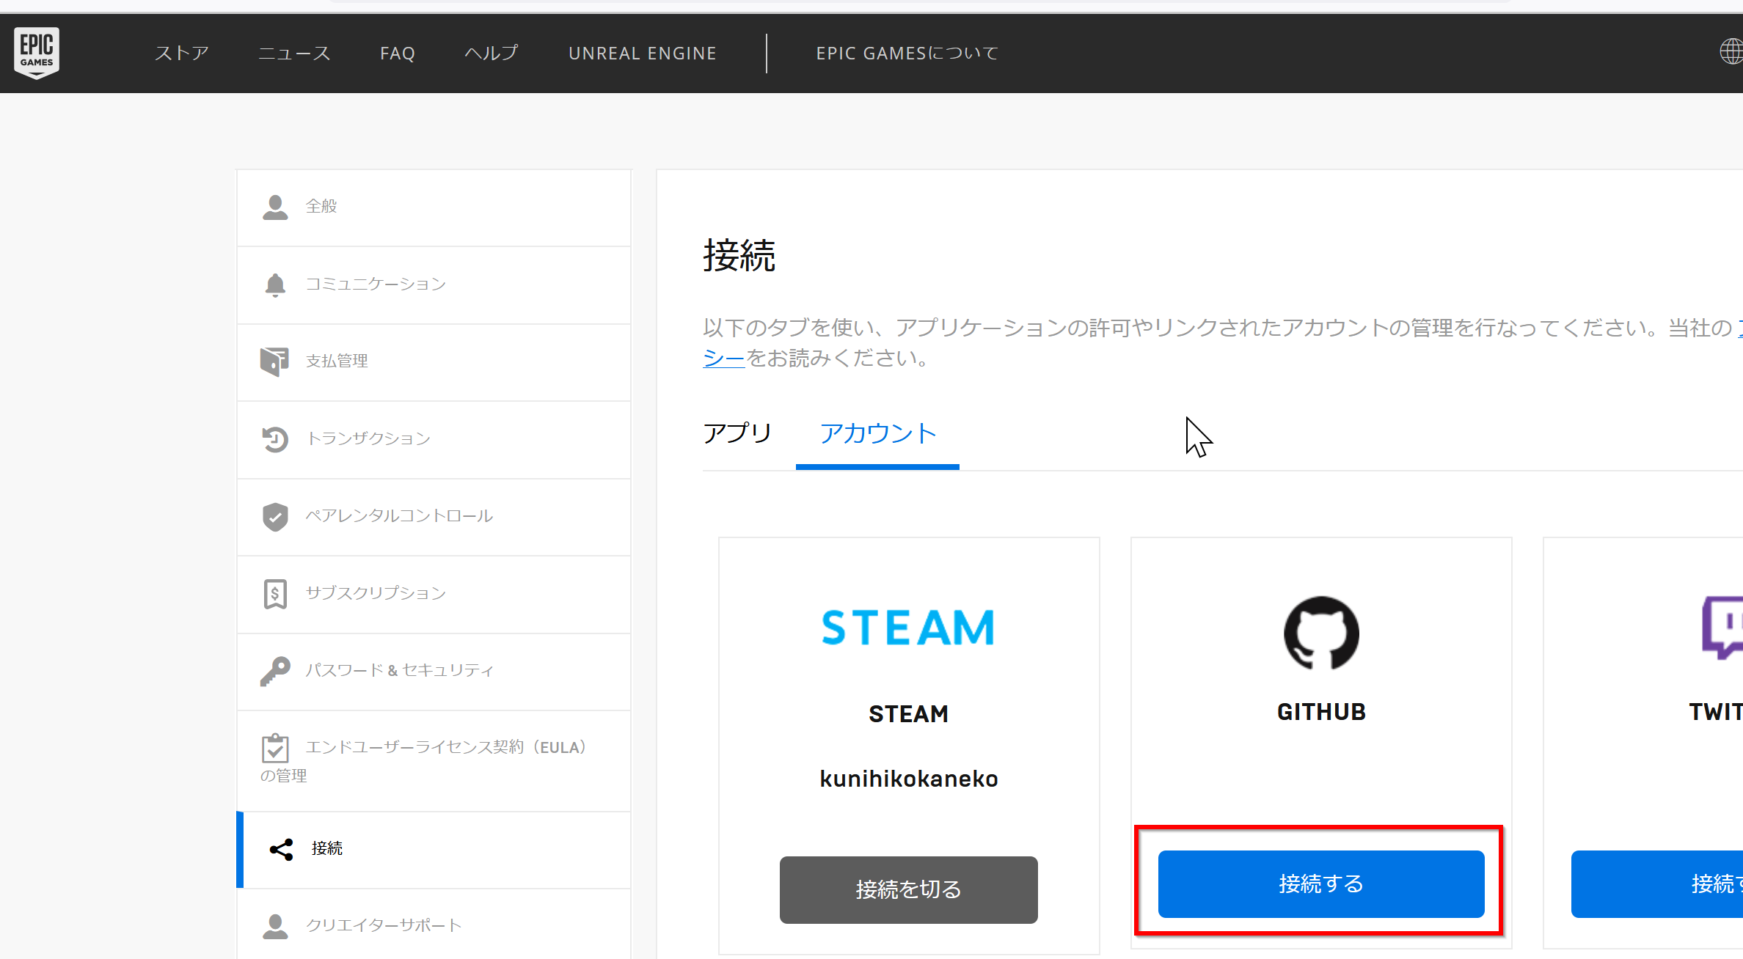This screenshot has width=1743, height=959.
Task: Click the shield icon for ペアレンタルコントロール
Action: click(275, 517)
